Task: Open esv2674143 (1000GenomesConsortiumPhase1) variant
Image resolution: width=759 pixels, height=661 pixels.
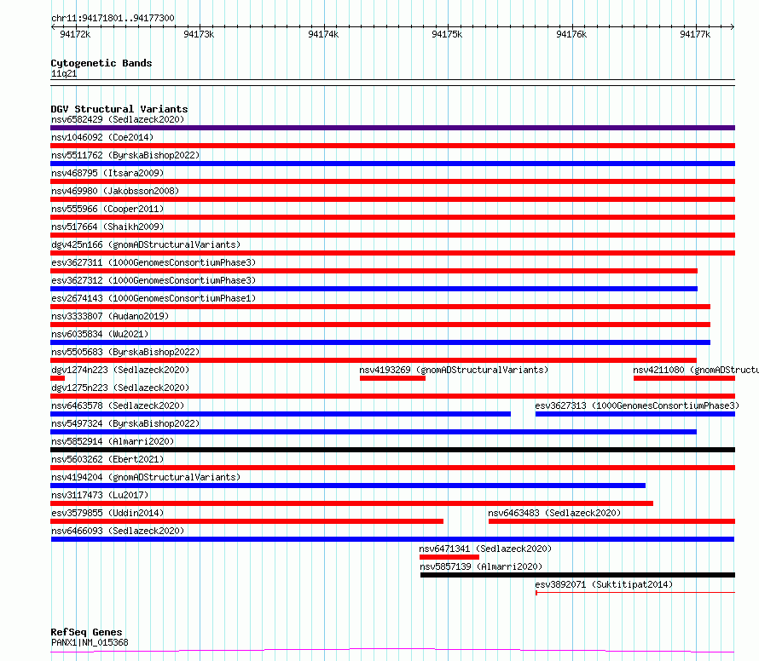Action: point(154,298)
